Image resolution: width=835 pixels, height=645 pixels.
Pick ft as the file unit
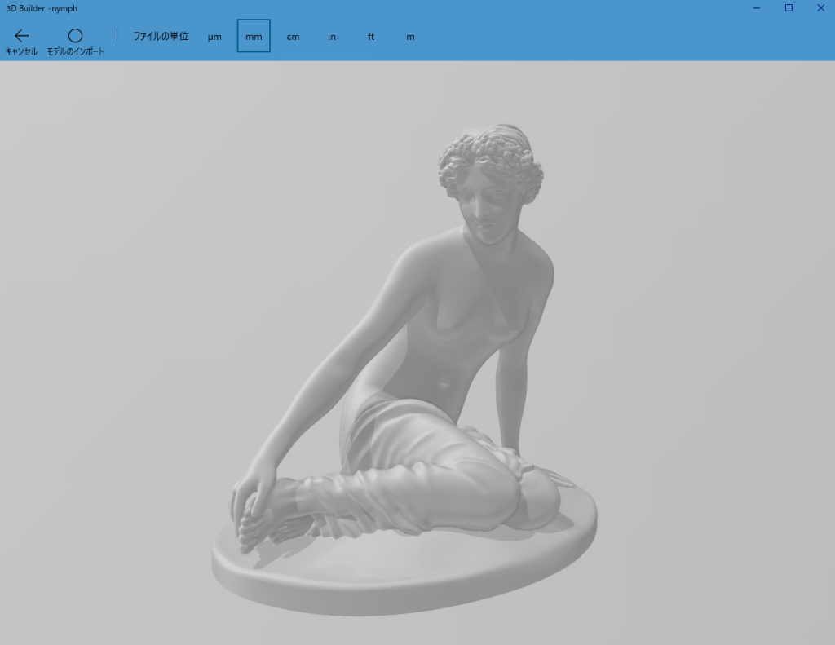[371, 37]
